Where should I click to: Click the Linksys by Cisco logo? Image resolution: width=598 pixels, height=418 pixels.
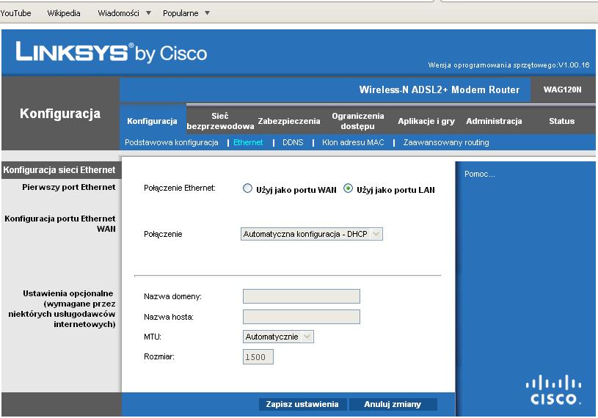coord(111,52)
